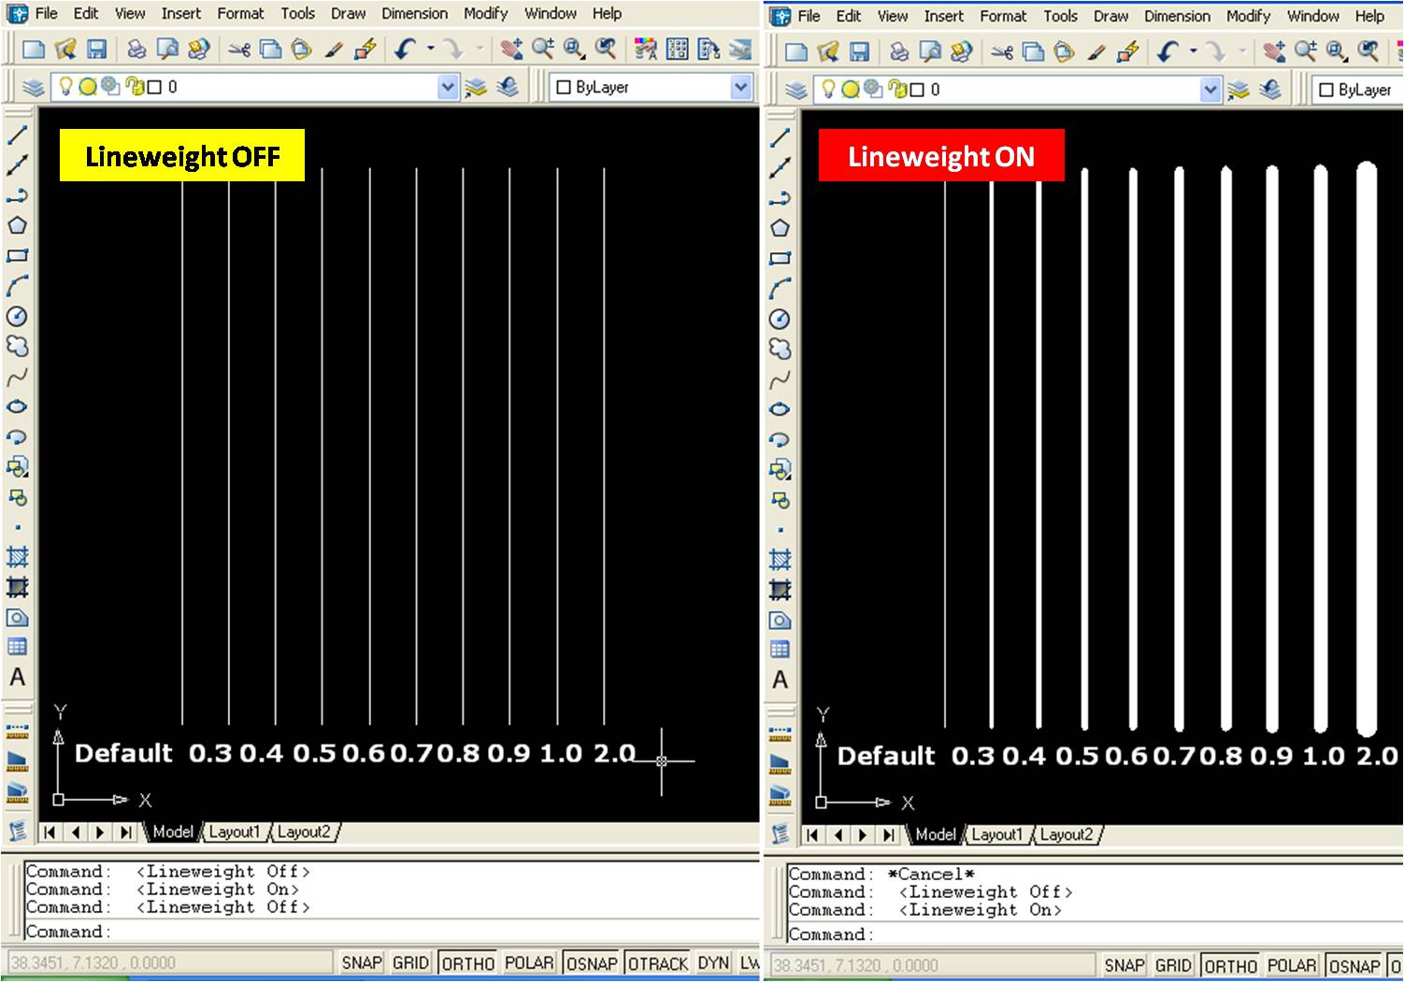1404x982 pixels.
Task: Click the Plot icon
Action: click(136, 50)
